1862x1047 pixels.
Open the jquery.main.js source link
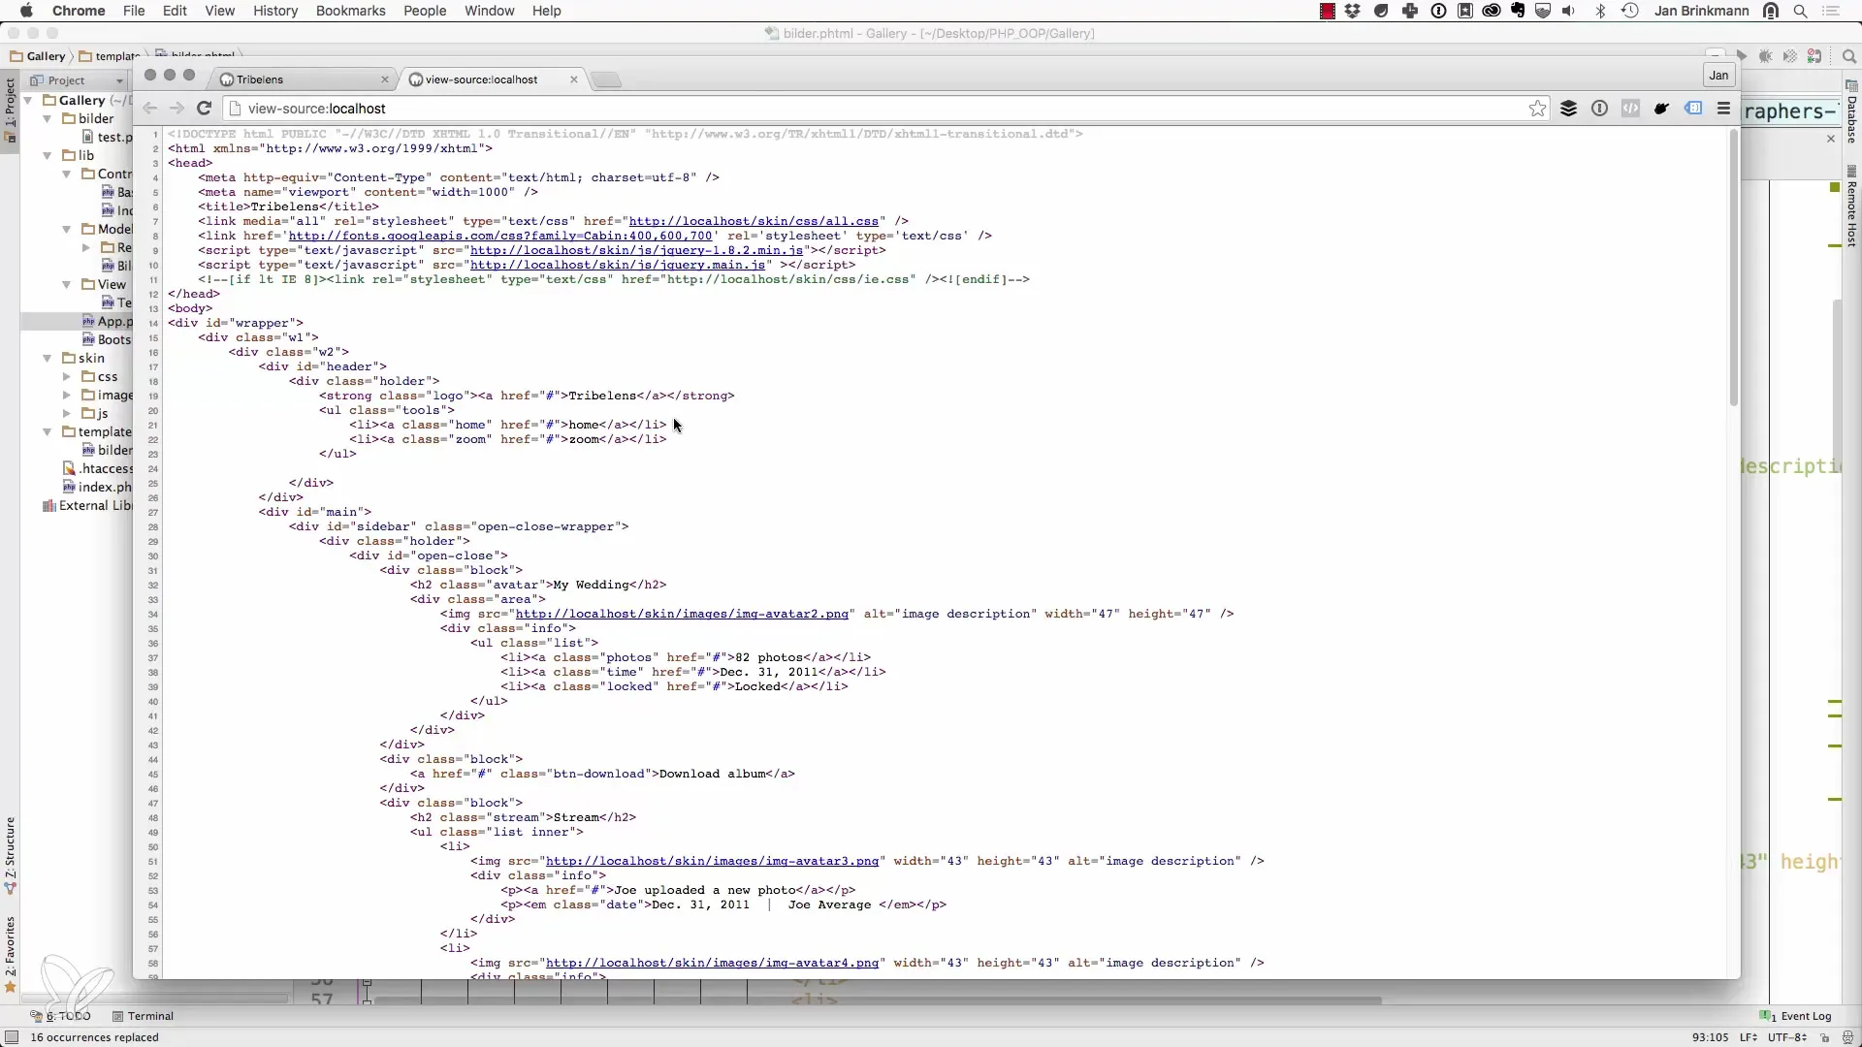[x=618, y=265]
